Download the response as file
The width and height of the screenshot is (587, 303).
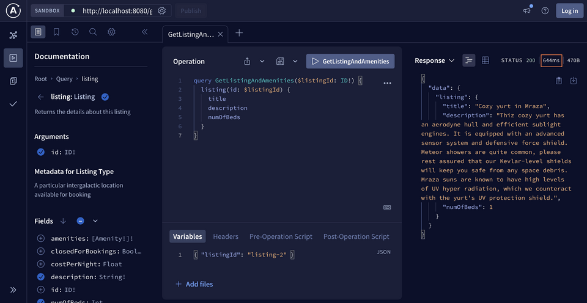(574, 81)
